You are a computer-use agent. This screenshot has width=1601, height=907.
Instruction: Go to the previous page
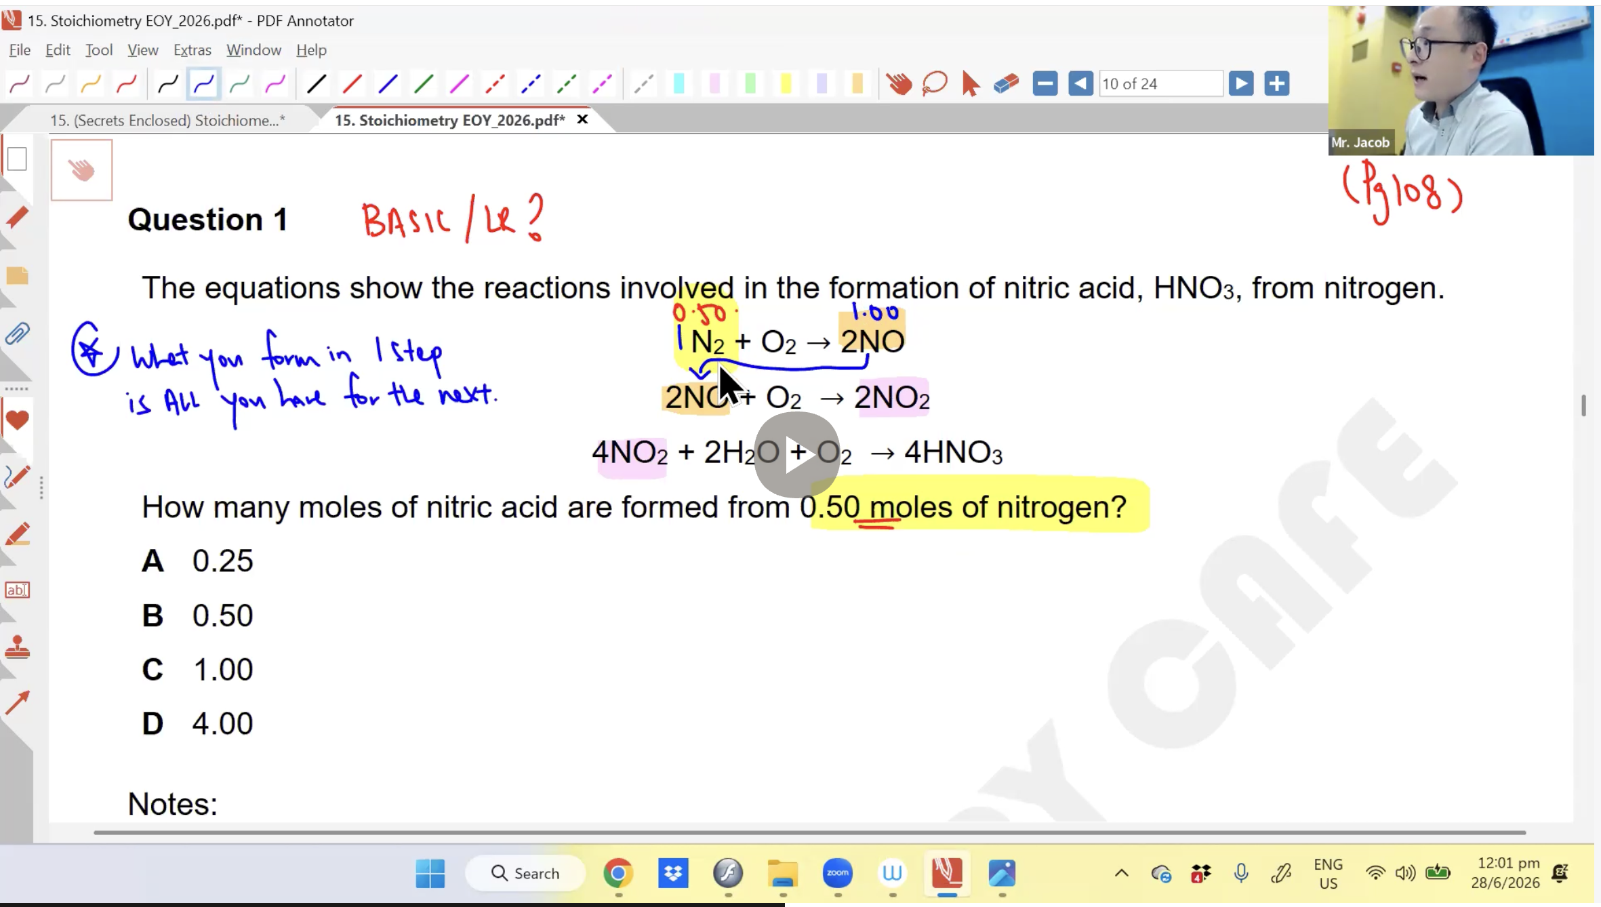click(x=1080, y=84)
